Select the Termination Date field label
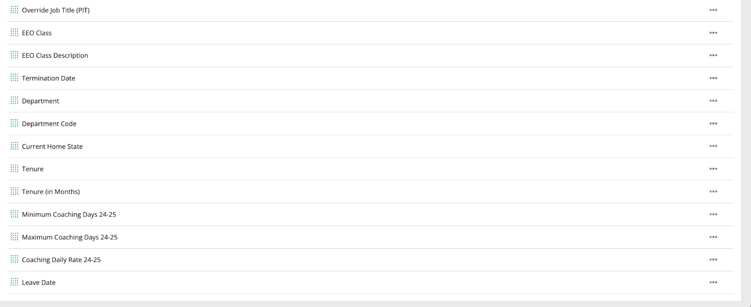 pyautogui.click(x=48, y=78)
